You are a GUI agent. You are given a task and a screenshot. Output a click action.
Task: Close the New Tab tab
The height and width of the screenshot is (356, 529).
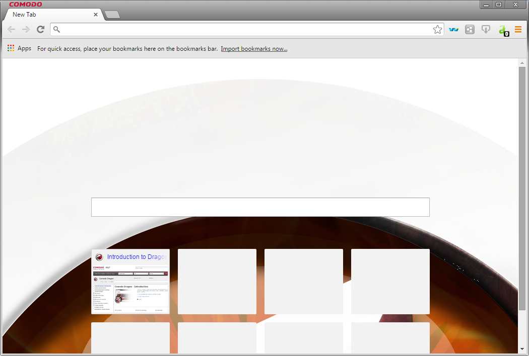95,15
